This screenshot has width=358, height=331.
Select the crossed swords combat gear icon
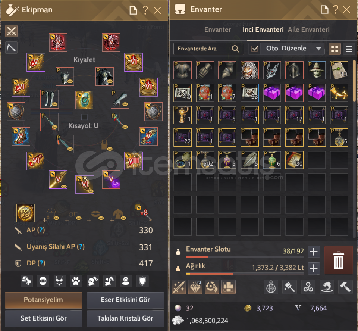[x=11, y=31]
